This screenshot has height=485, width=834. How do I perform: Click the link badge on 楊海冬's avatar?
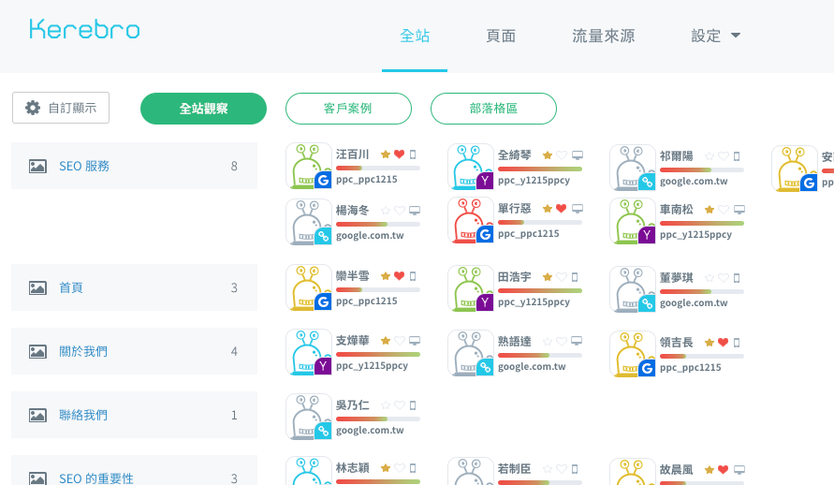(323, 236)
